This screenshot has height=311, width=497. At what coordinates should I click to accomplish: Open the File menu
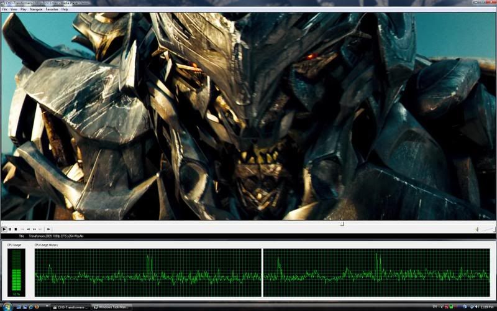pyautogui.click(x=5, y=9)
